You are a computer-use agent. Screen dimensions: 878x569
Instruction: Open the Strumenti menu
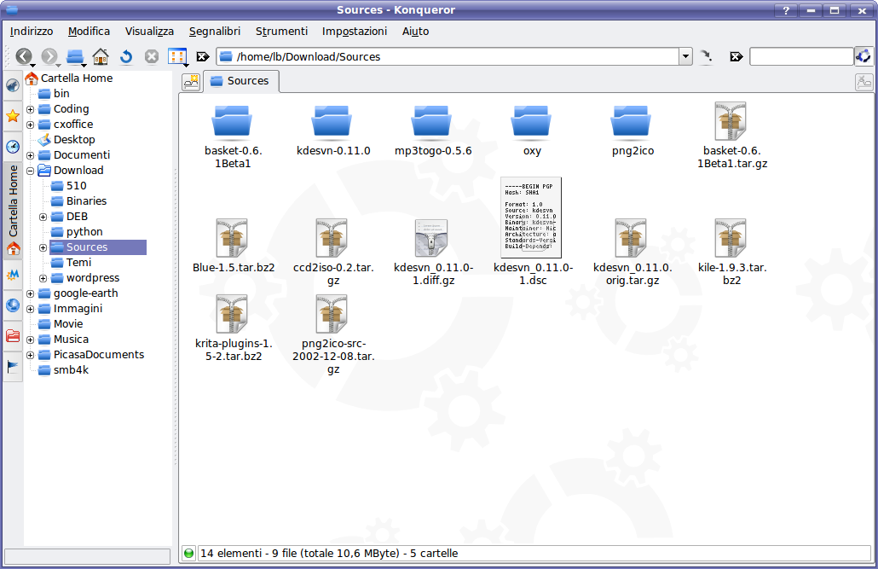pyautogui.click(x=281, y=32)
